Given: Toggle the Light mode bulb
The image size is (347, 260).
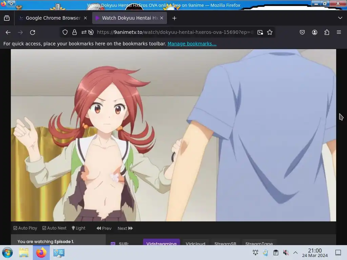Looking at the screenshot, I should pyautogui.click(x=79, y=228).
